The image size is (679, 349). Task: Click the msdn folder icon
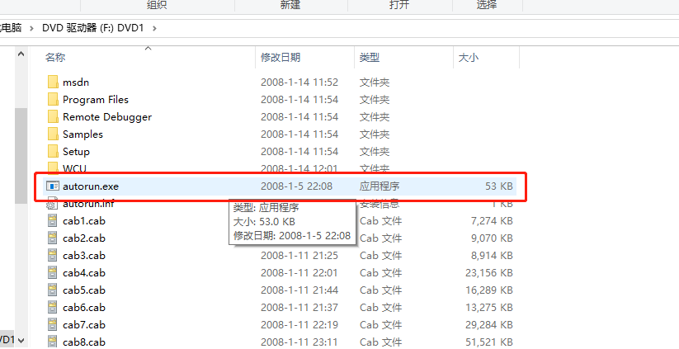52,82
